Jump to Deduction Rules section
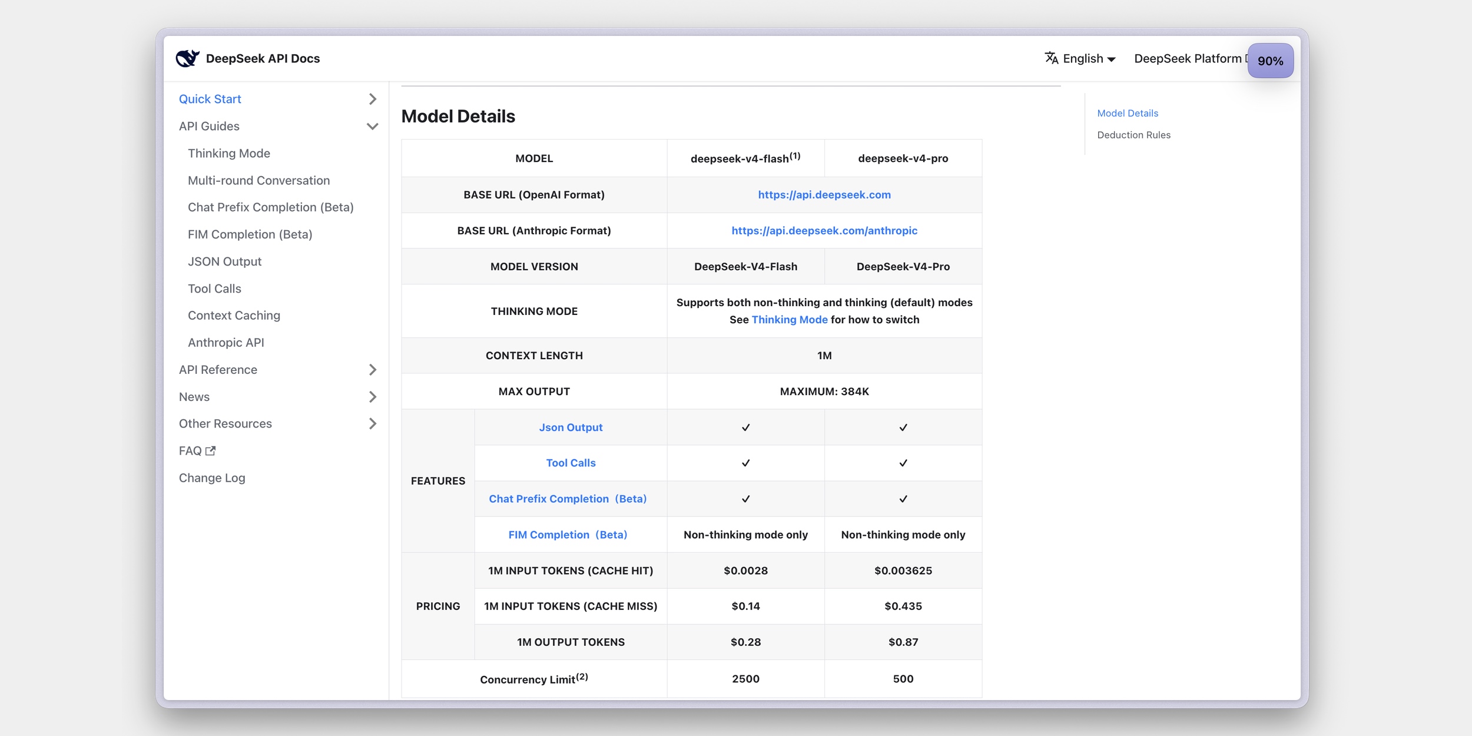Viewport: 1472px width, 736px height. (1133, 135)
